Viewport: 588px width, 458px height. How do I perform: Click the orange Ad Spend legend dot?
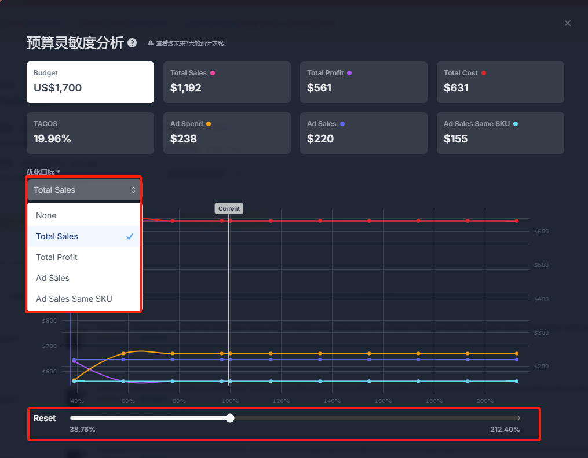click(208, 124)
